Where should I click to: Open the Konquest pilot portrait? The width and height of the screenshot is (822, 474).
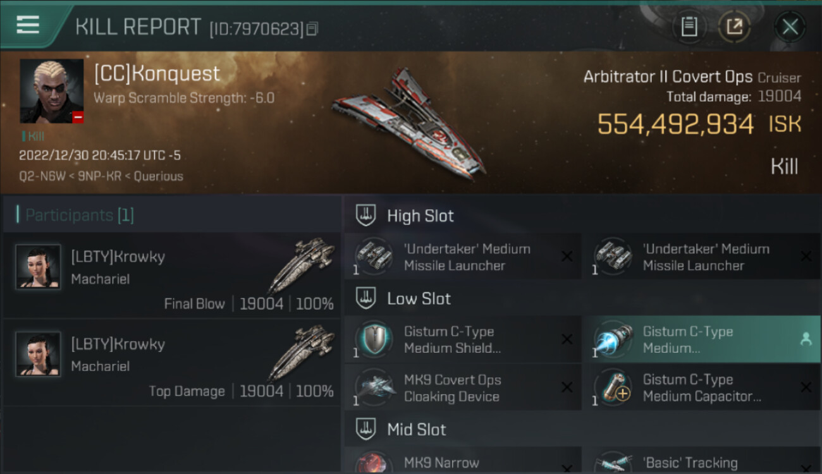pos(52,91)
